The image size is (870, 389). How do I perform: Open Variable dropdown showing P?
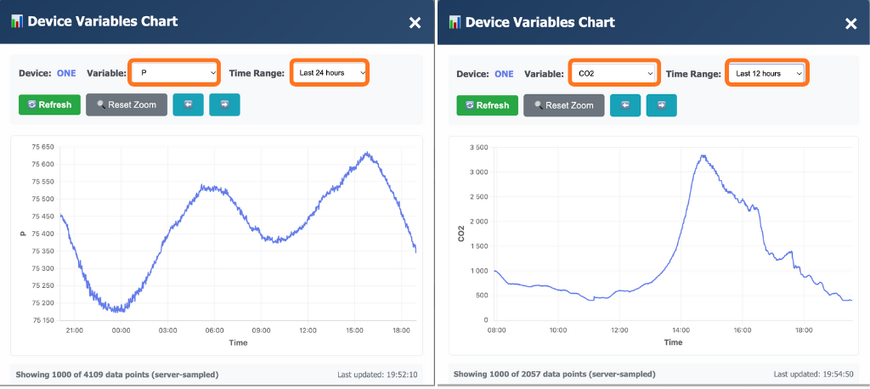[175, 73]
